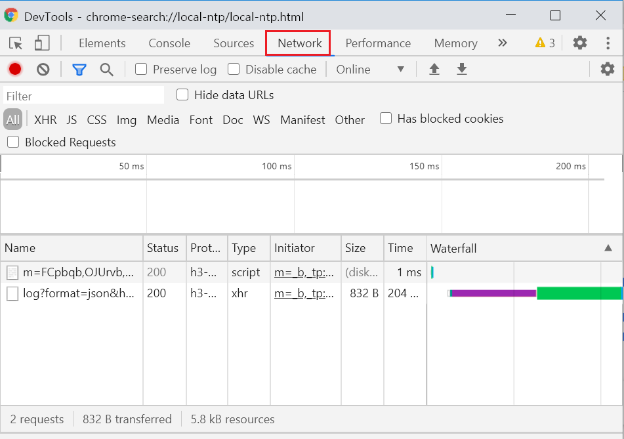The image size is (624, 439).
Task: Click the xhr type cell
Action: (x=249, y=294)
